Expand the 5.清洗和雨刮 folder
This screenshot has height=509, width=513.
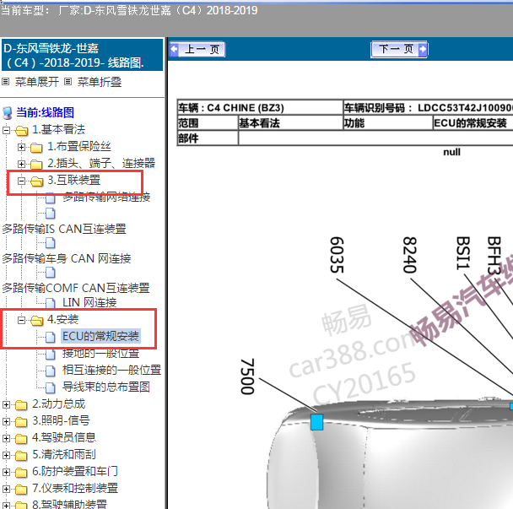click(6, 455)
